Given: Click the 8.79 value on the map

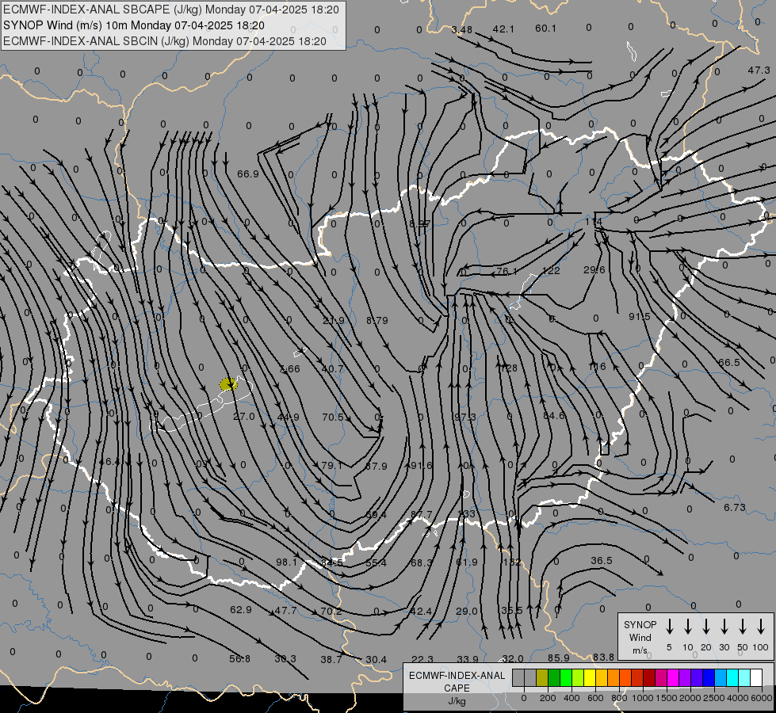Looking at the screenshot, I should 377,320.
